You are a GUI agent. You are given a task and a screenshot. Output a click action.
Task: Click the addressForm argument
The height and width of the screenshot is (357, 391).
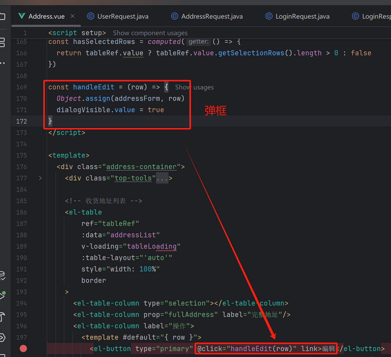137,98
